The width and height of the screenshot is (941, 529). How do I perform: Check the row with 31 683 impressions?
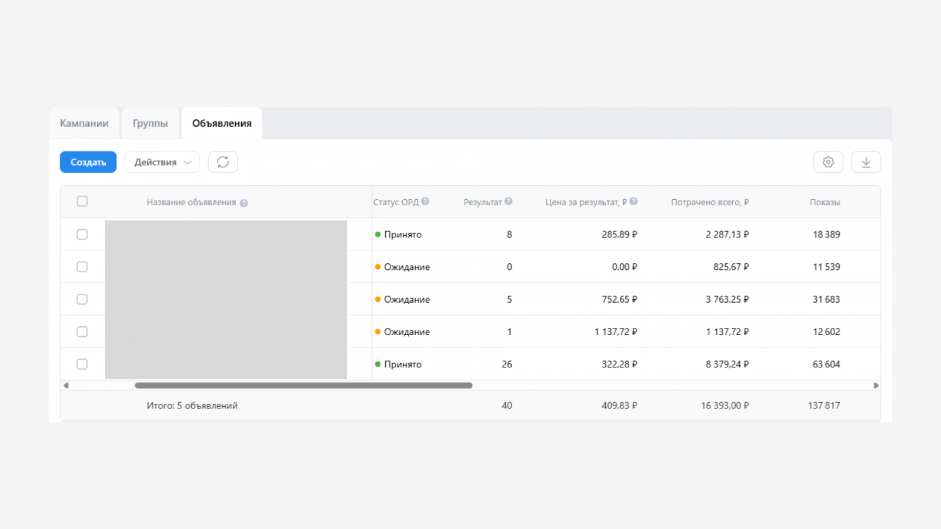[82, 299]
